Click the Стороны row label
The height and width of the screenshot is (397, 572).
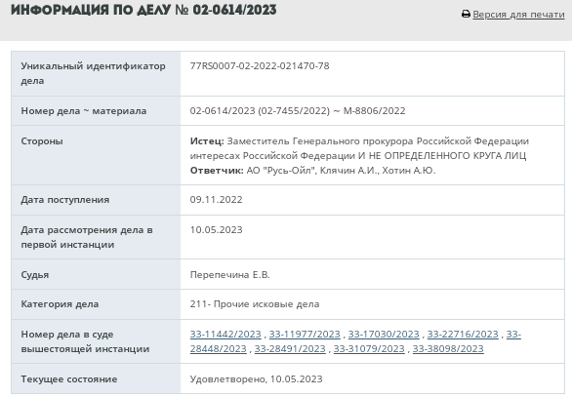pyautogui.click(x=42, y=141)
